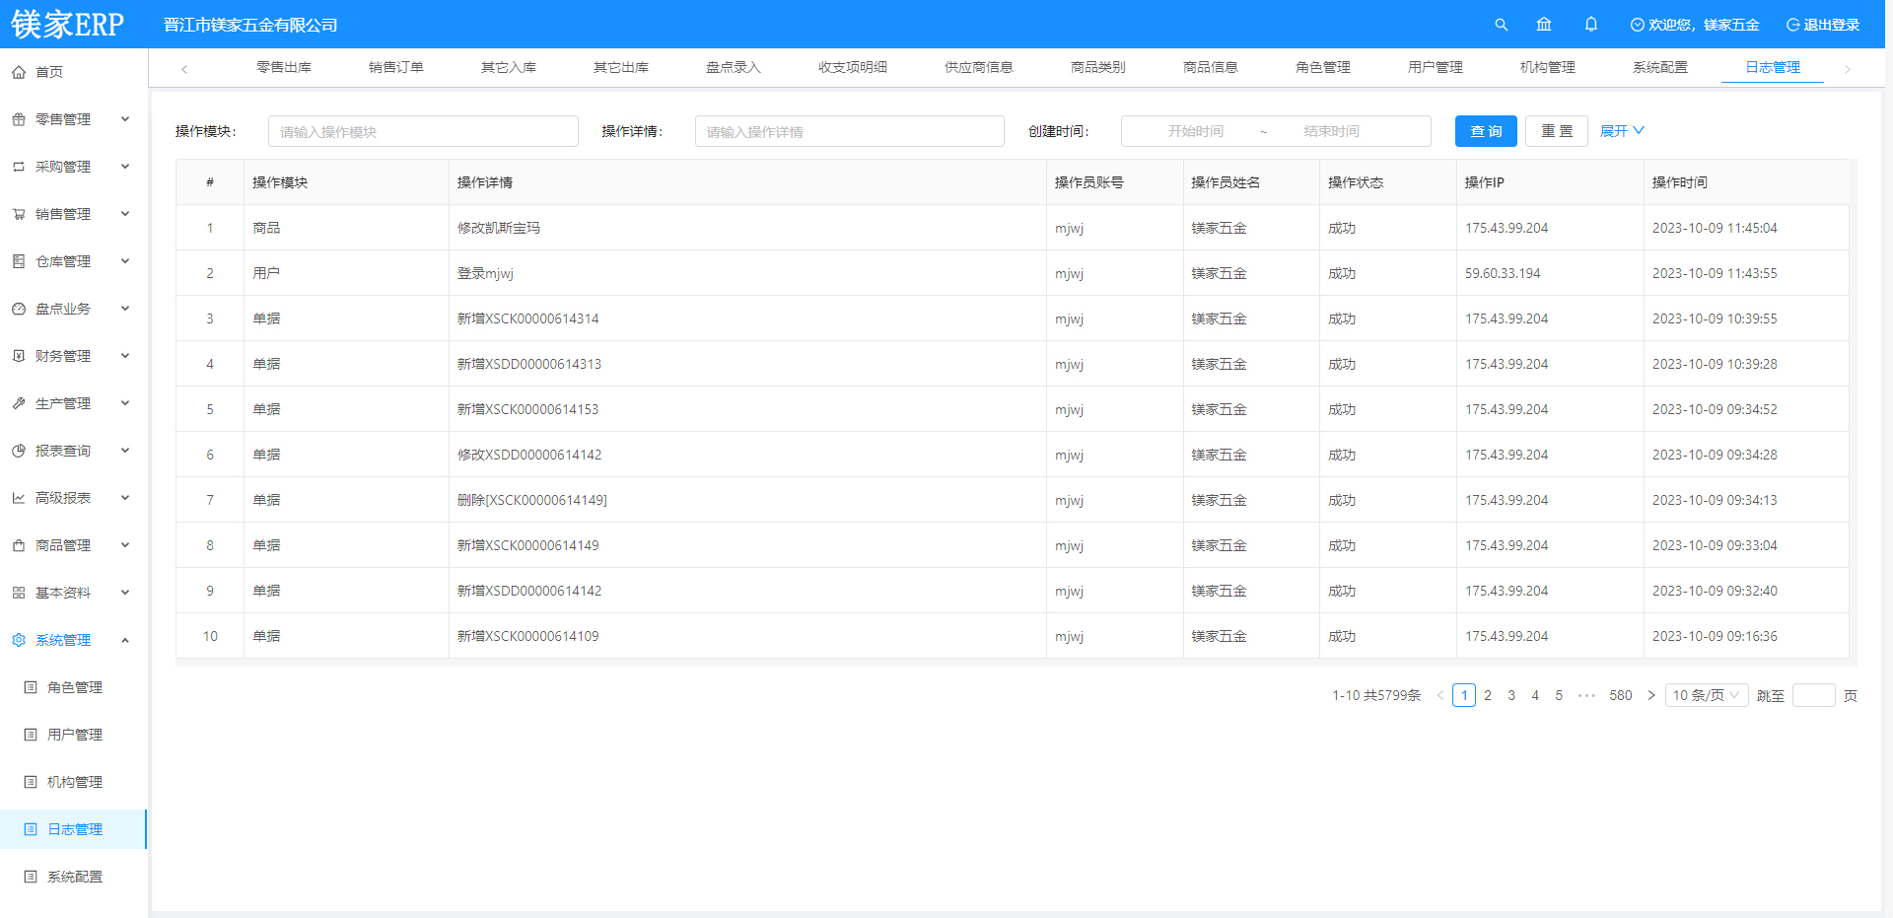Click the 生产管理 tool icon
1893x918 pixels.
[19, 403]
